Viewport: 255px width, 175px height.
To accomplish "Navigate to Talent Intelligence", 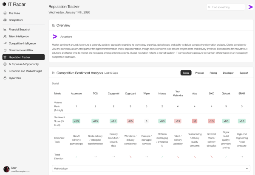I will point(23,36).
